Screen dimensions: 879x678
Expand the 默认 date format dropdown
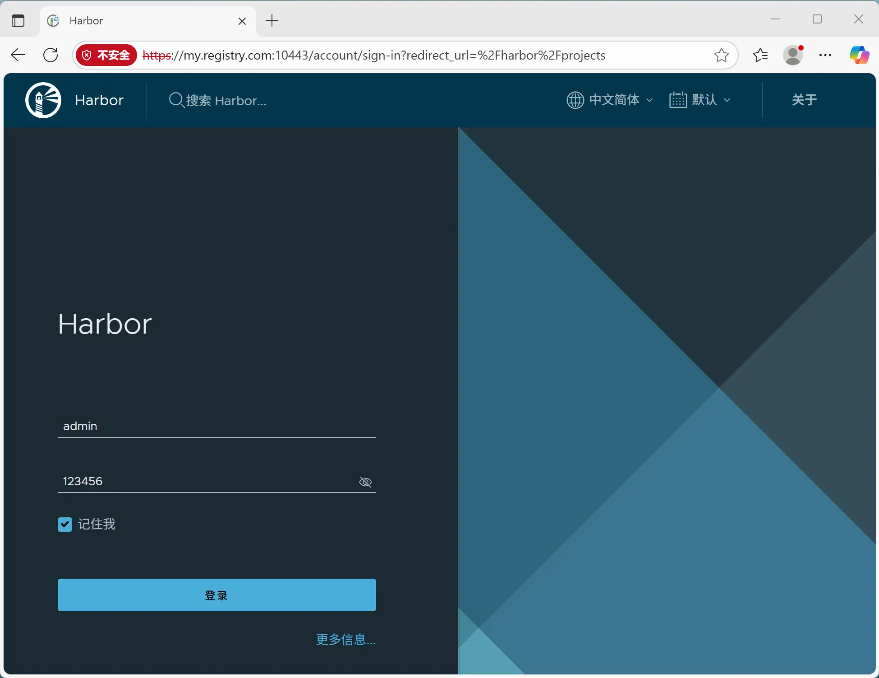click(704, 100)
